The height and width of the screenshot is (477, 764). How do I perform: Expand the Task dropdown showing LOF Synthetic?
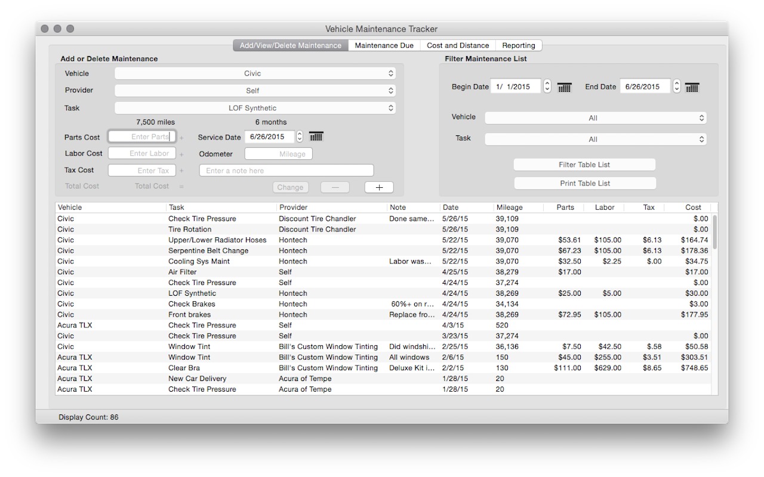tap(255, 108)
